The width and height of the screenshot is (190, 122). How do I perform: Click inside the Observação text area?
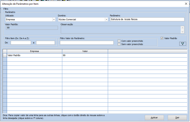[121, 29]
